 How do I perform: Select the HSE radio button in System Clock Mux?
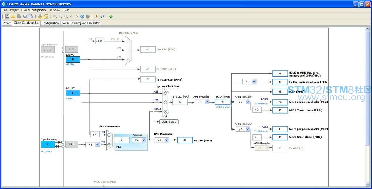165,102
